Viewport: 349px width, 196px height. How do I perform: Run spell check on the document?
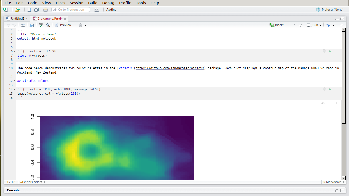click(x=41, y=25)
